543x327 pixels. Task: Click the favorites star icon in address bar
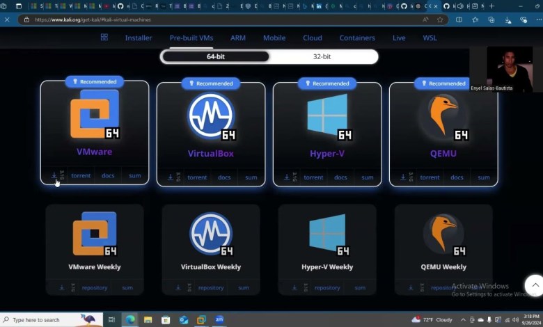coord(440,19)
